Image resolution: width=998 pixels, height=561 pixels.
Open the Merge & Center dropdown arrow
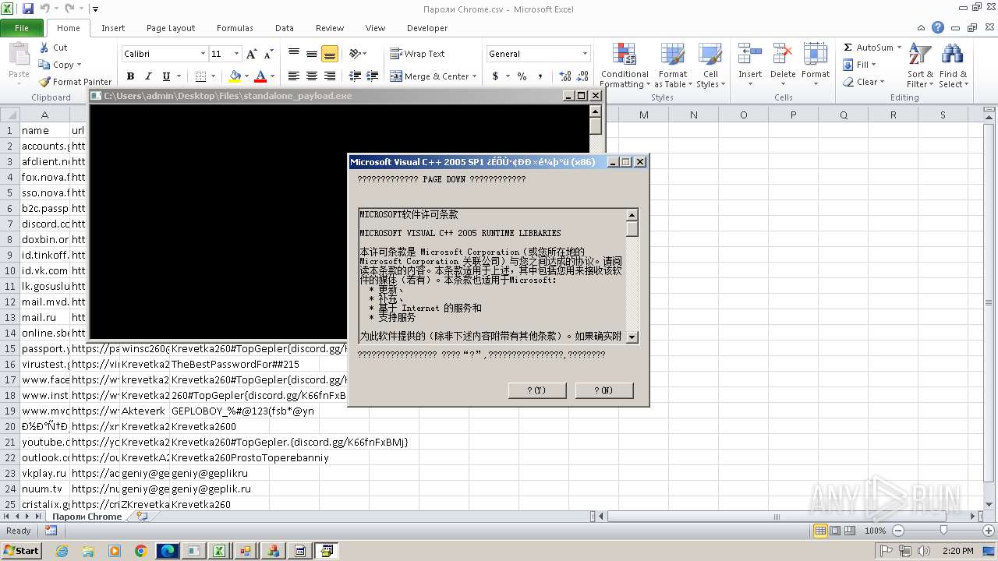click(x=475, y=76)
